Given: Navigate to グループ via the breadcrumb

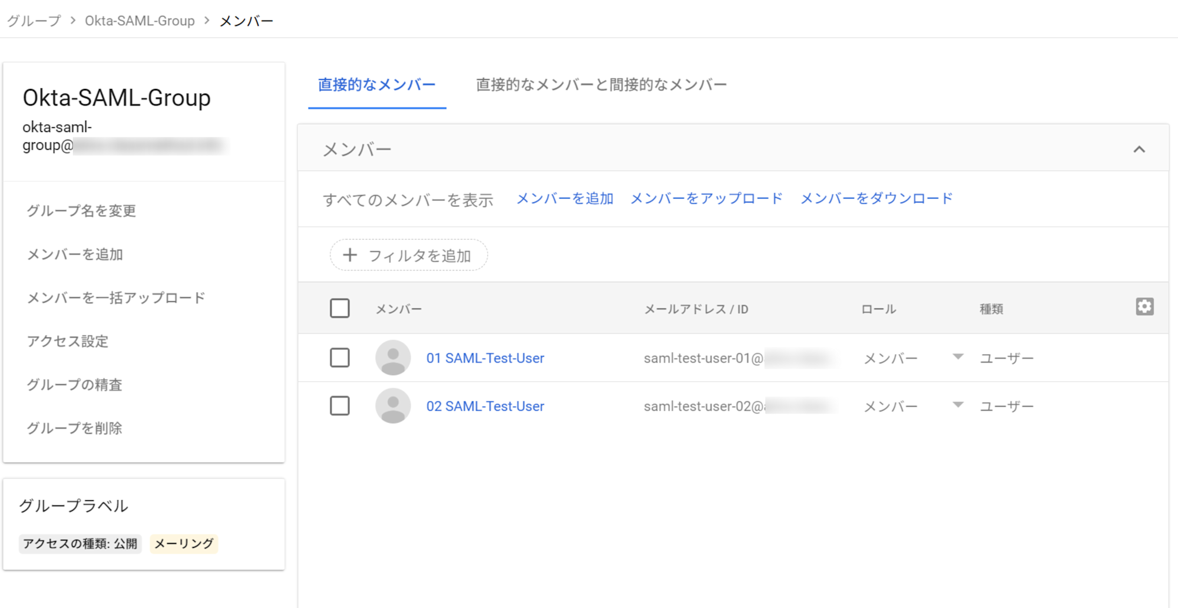Looking at the screenshot, I should tap(32, 20).
